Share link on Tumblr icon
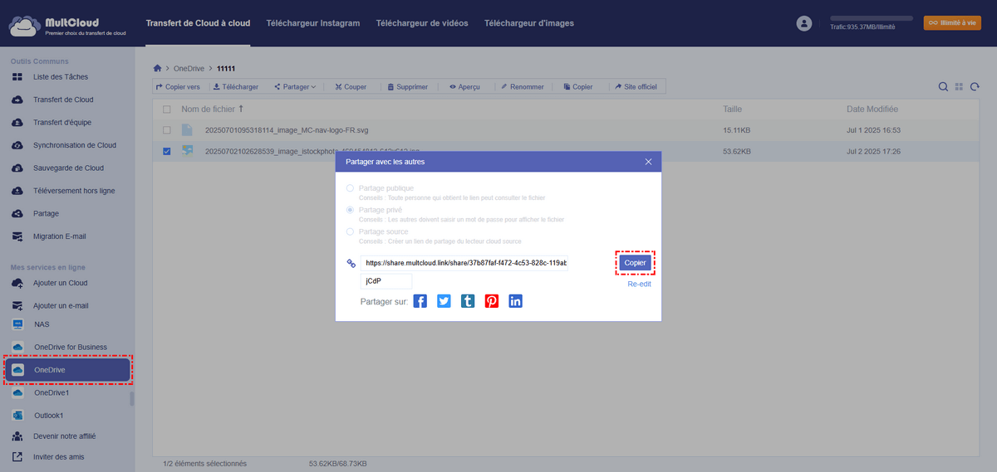This screenshot has height=472, width=997. tap(468, 301)
